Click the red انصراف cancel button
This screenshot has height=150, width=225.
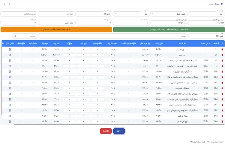coord(106,131)
